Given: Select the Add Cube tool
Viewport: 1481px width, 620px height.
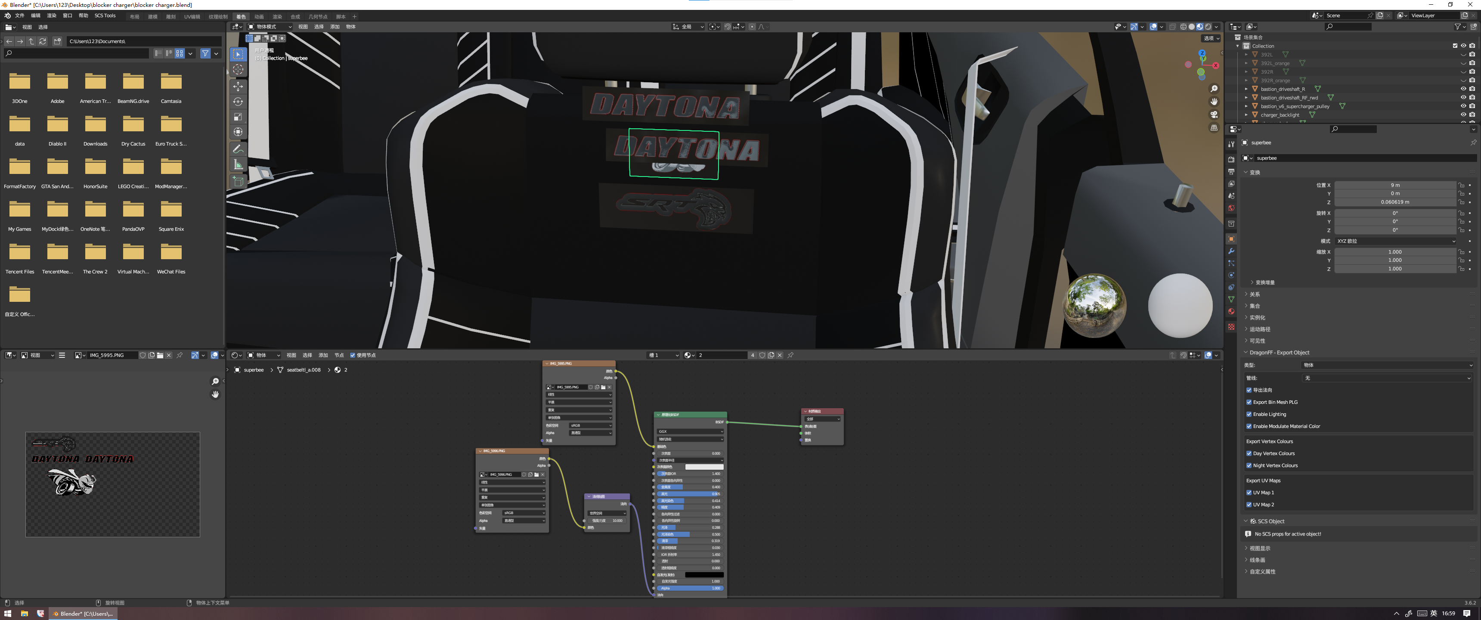Looking at the screenshot, I should [x=238, y=181].
